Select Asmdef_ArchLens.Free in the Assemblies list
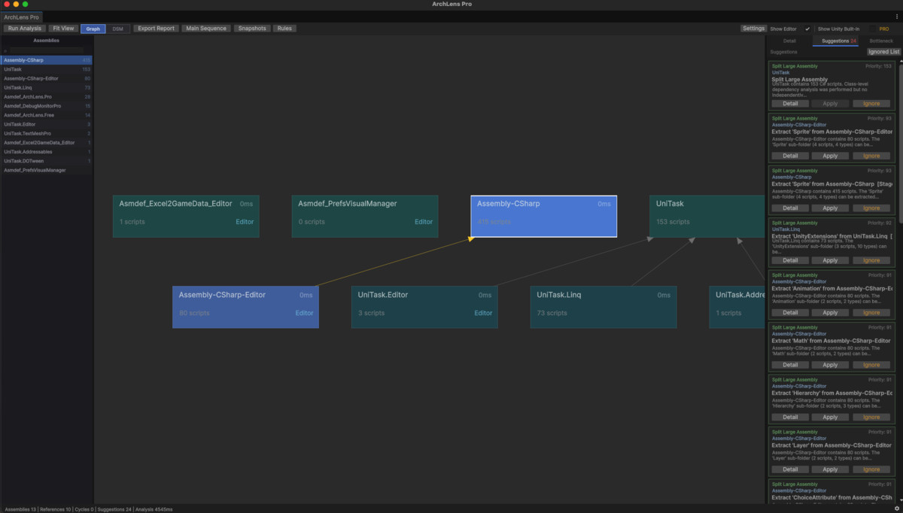The width and height of the screenshot is (903, 513). point(47,115)
